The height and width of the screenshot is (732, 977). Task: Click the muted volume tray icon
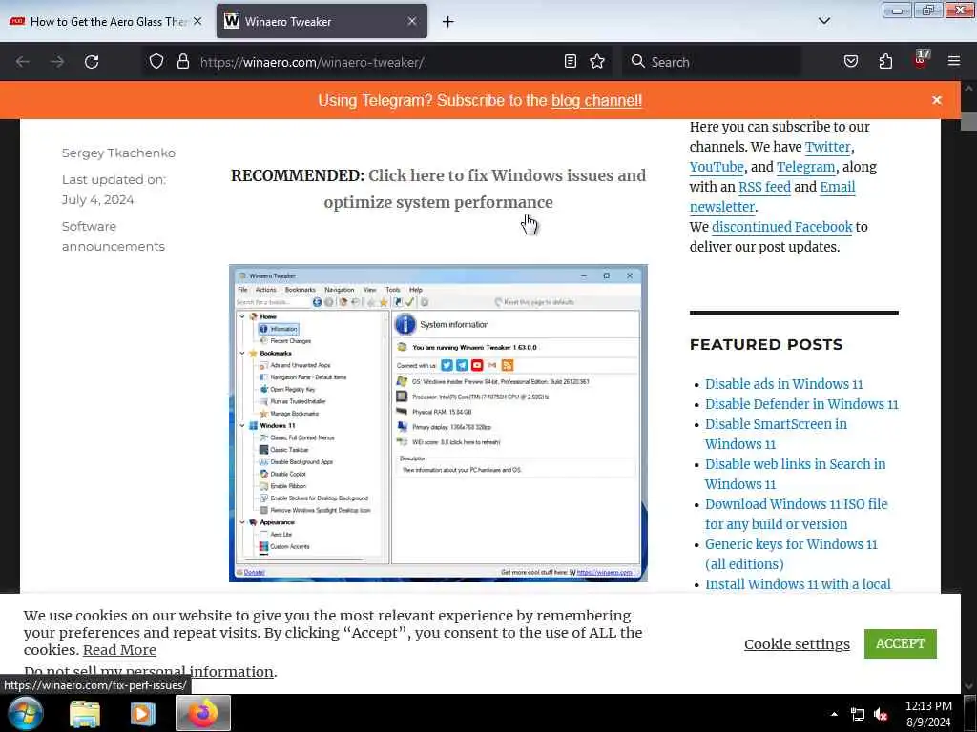[x=881, y=715]
